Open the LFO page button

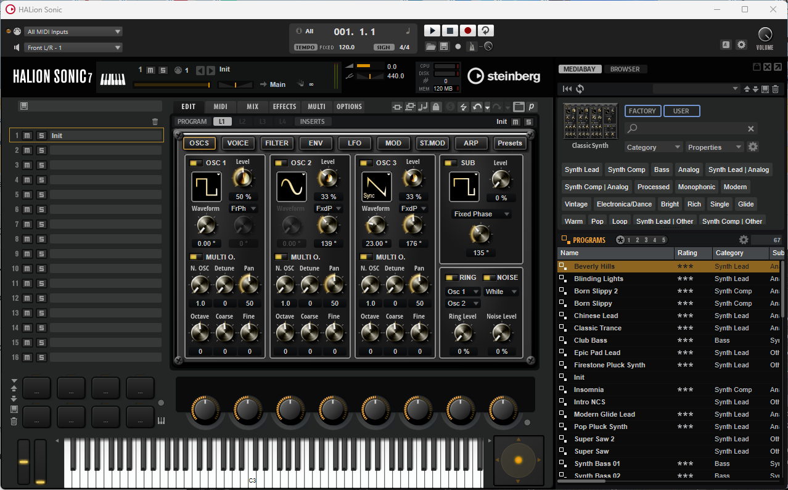[x=355, y=143]
